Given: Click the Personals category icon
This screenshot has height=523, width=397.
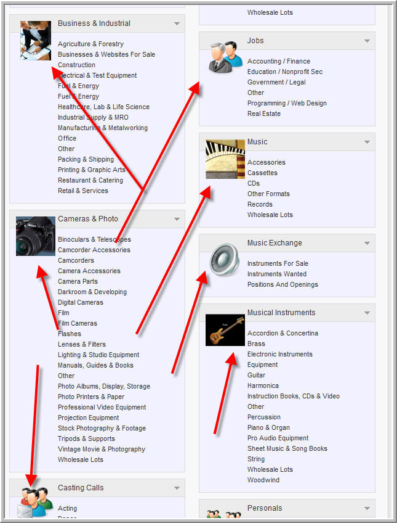Looking at the screenshot, I should point(223,514).
